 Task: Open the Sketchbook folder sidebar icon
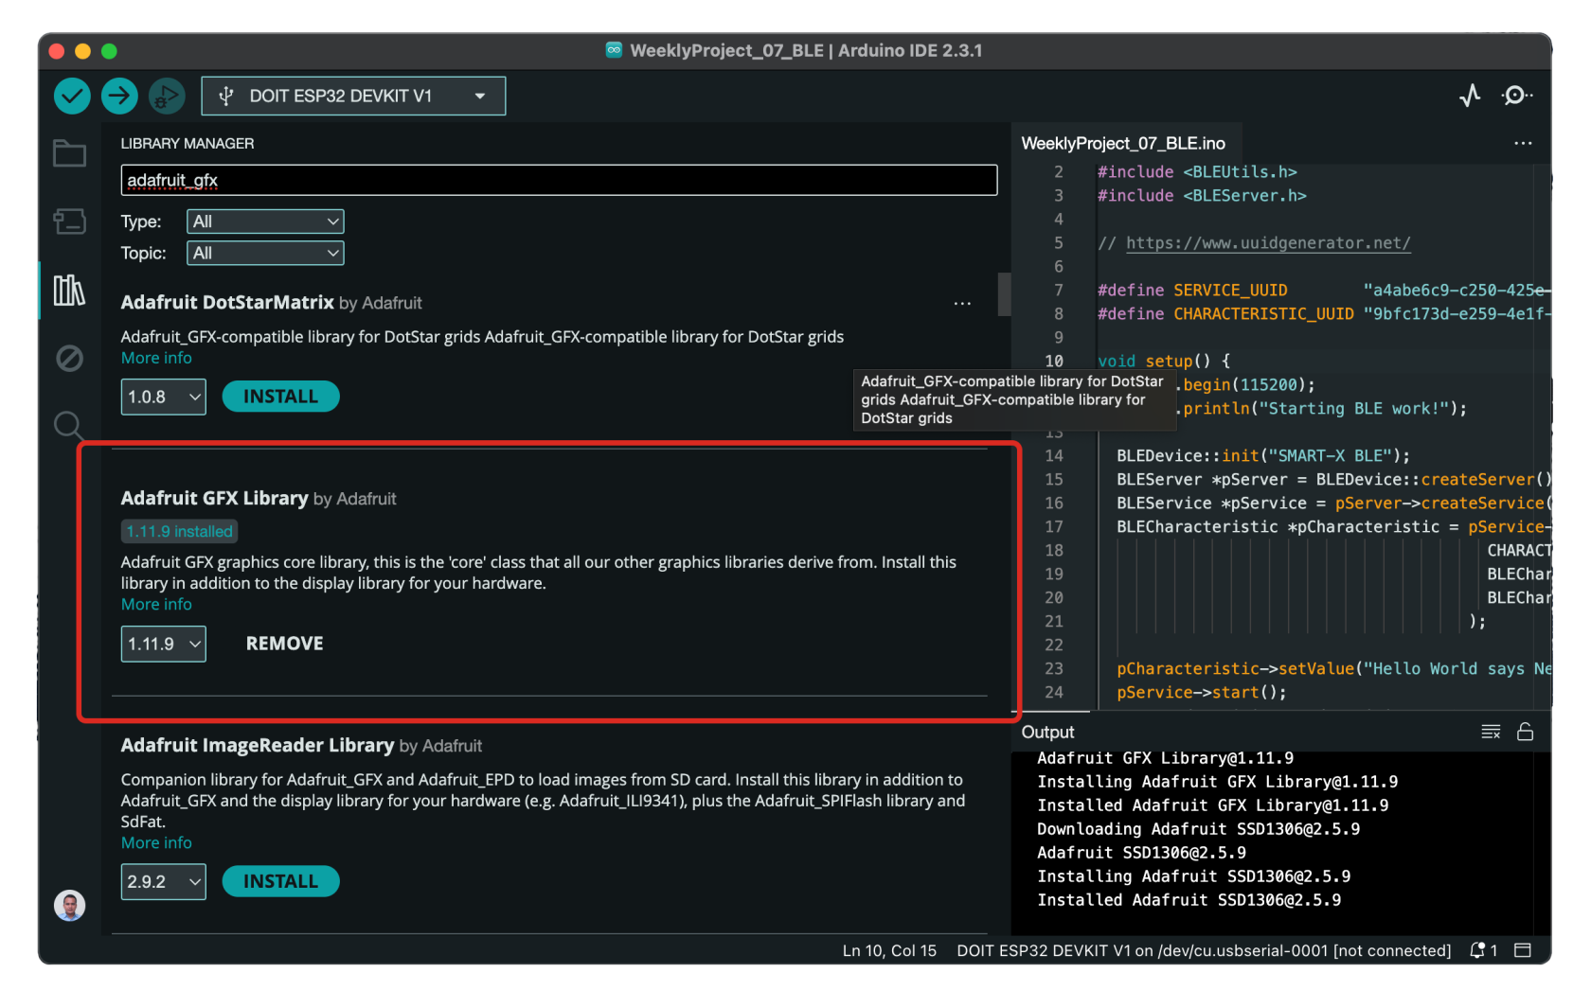pos(69,153)
